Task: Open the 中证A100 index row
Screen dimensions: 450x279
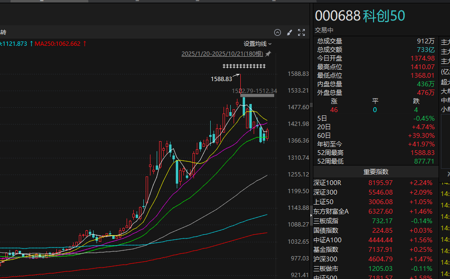Action: pos(375,240)
